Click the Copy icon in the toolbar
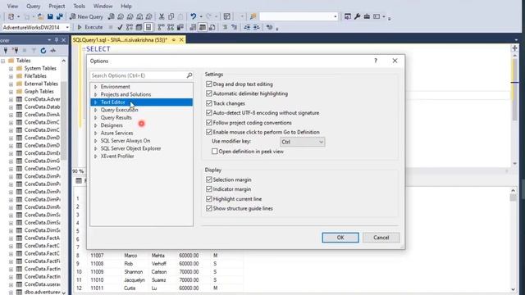The height and width of the screenshot is (295, 525). coord(171,16)
